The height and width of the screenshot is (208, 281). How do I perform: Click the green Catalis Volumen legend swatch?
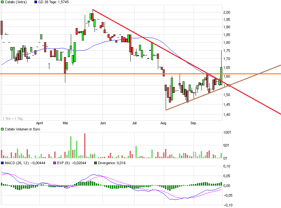(2, 129)
